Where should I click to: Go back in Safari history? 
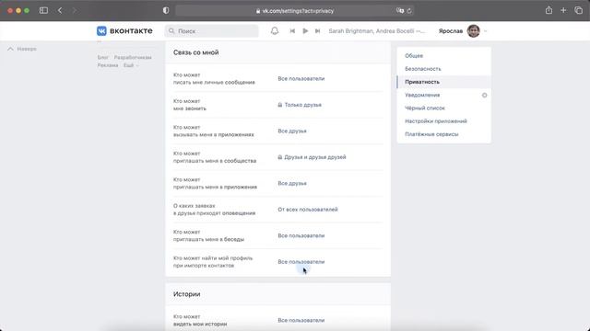coord(60,10)
